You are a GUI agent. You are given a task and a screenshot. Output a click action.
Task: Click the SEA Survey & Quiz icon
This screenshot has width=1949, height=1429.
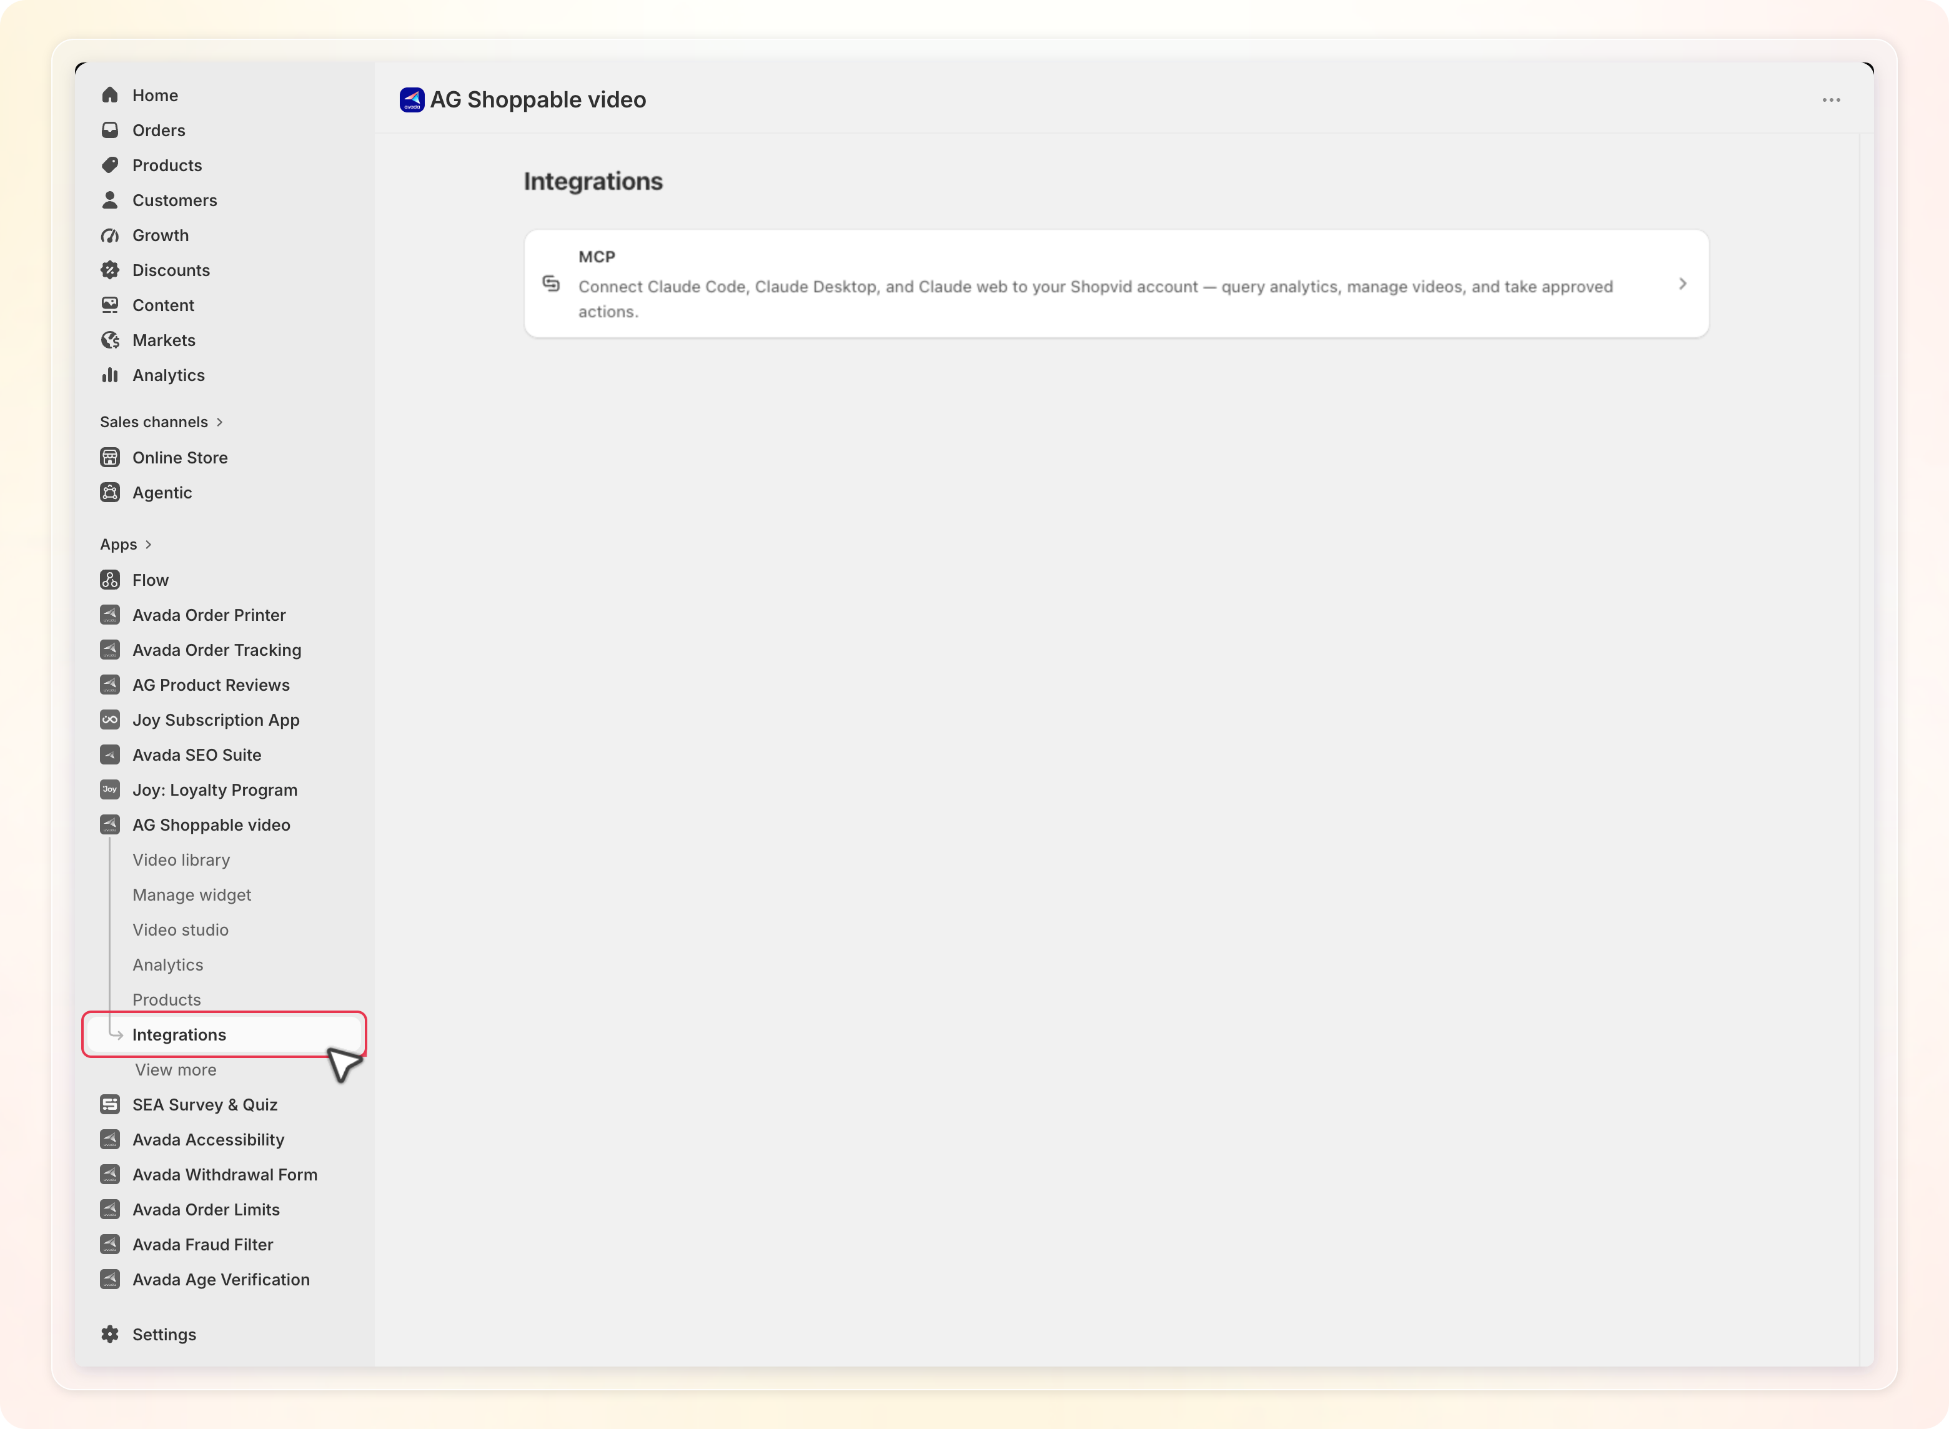pos(110,1105)
